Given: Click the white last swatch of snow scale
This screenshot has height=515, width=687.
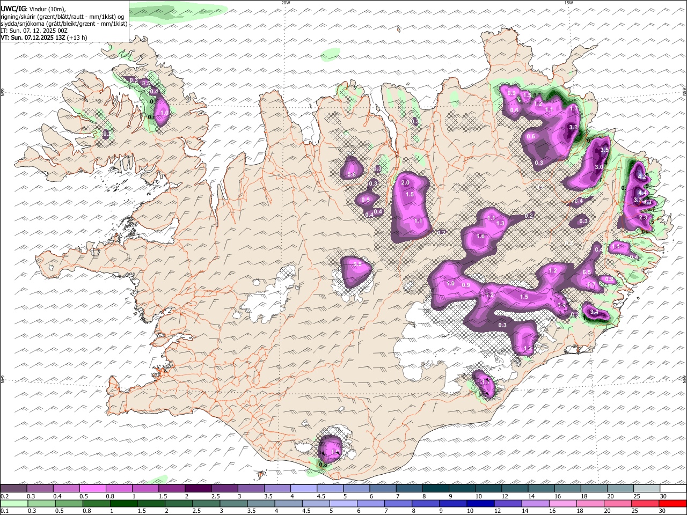Looking at the screenshot, I should point(673,489).
